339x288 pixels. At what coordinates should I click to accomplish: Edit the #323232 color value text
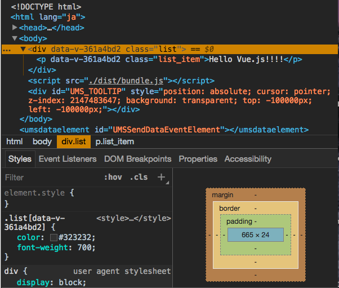tap(75, 237)
